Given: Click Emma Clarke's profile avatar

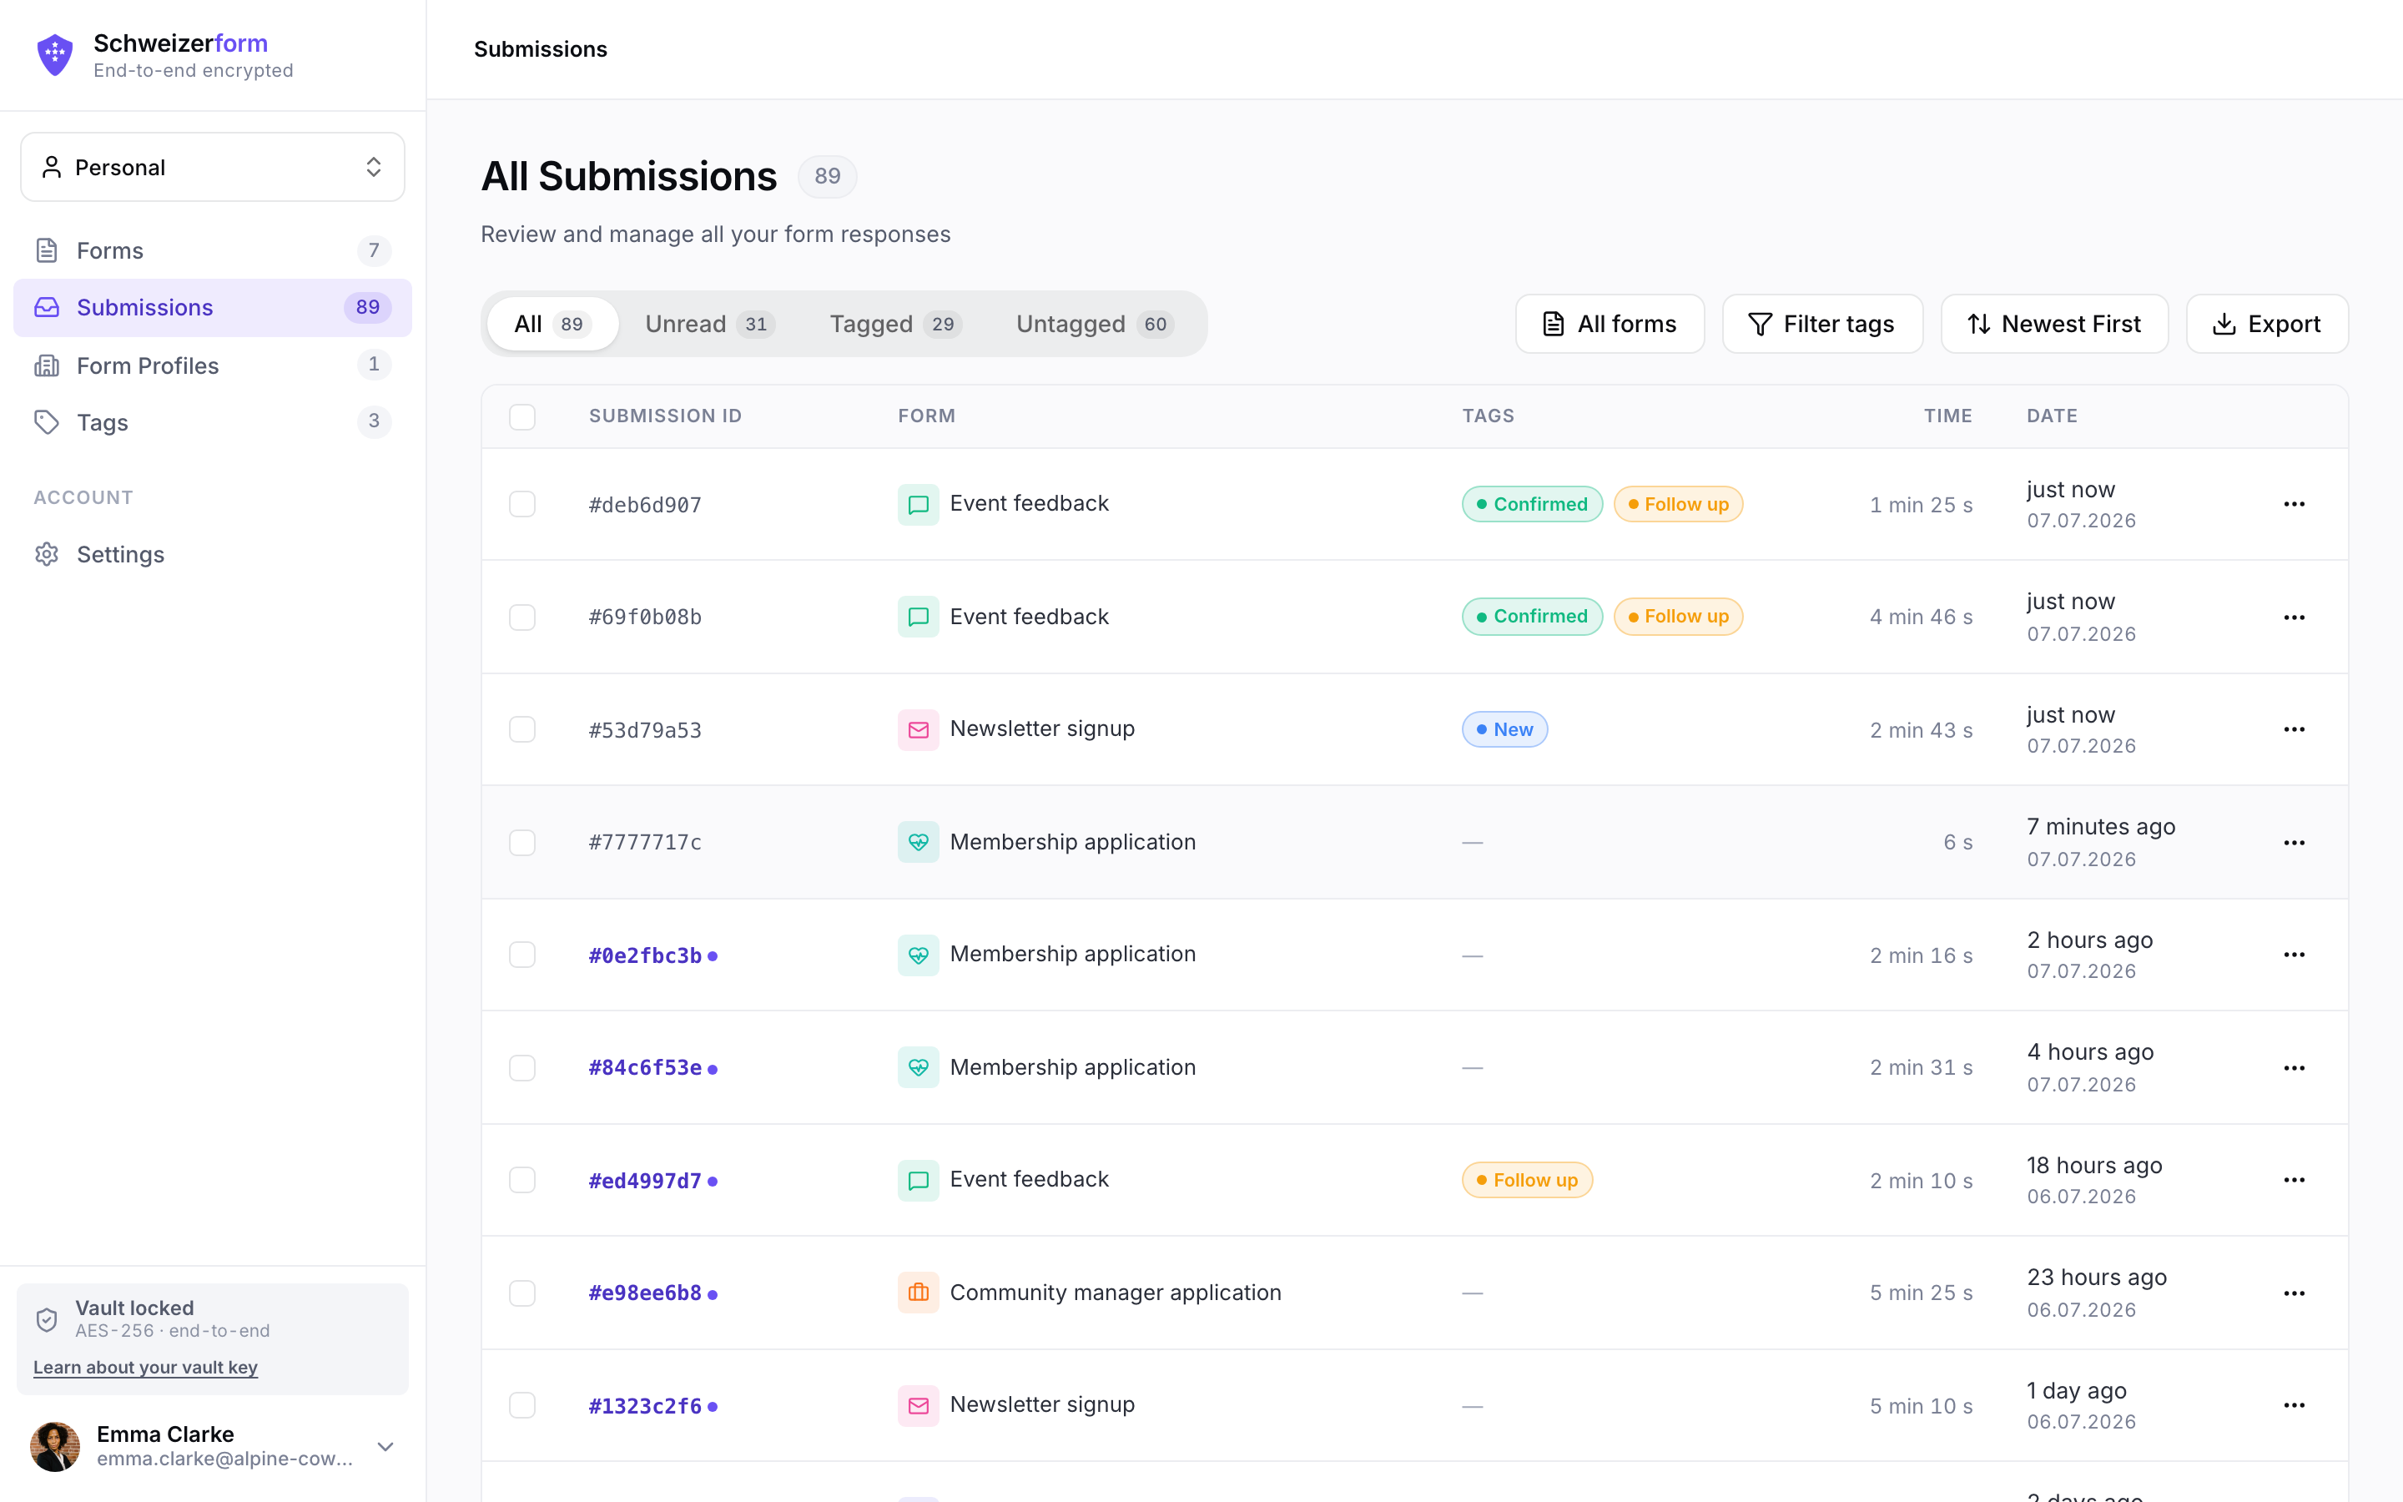Looking at the screenshot, I should (x=54, y=1446).
